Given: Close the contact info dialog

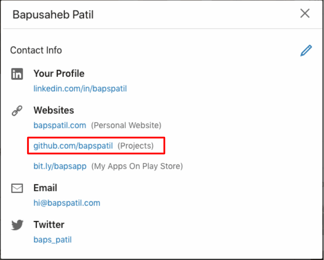Looking at the screenshot, I should tap(305, 14).
